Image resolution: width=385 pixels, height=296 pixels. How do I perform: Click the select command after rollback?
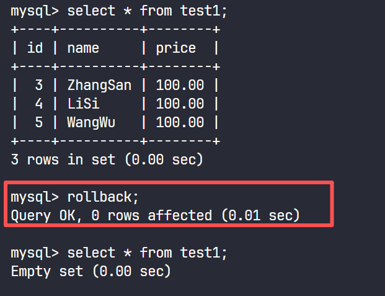(148, 253)
